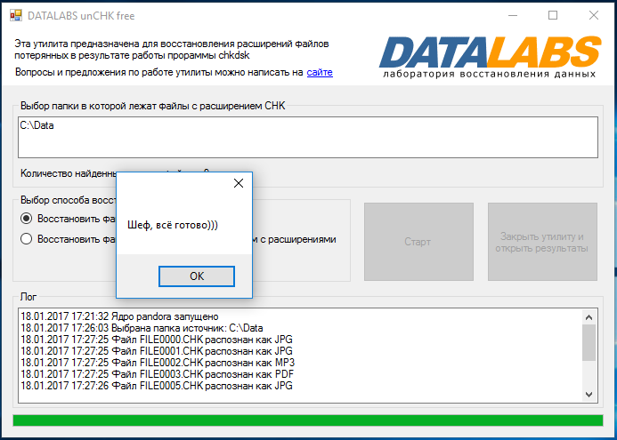Click the log scrollbar up arrow
Image resolution: width=617 pixels, height=440 pixels.
589,317
